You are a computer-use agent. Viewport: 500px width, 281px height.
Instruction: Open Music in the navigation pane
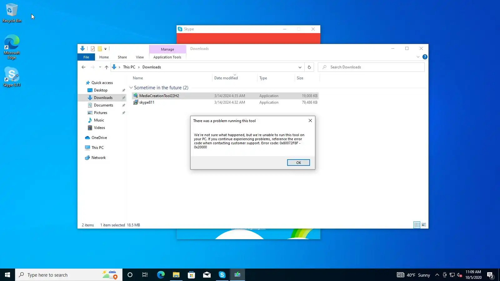click(x=99, y=120)
